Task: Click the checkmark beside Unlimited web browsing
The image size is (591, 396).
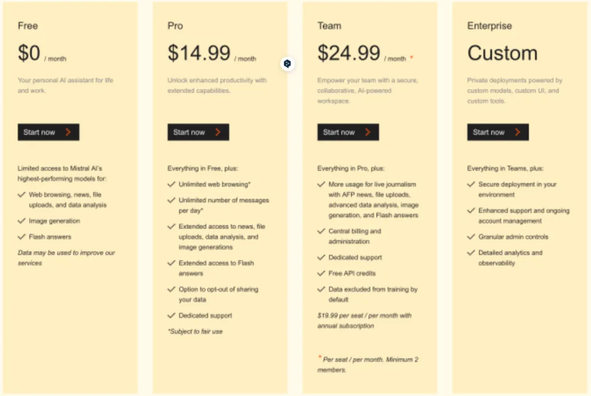Action: click(171, 184)
